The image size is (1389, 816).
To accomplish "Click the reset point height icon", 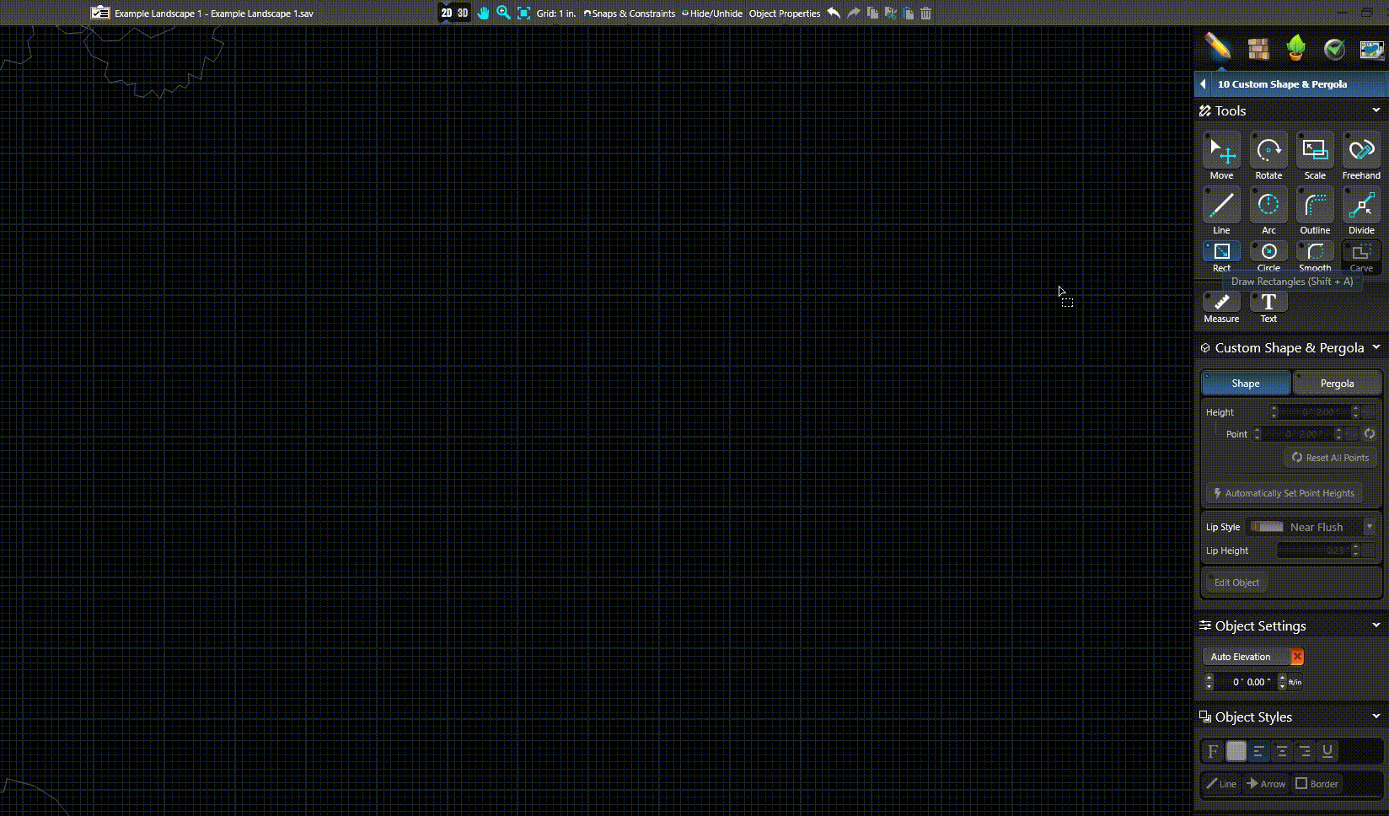I will [x=1370, y=434].
